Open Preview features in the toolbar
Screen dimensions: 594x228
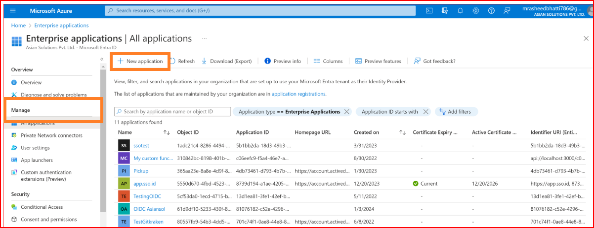point(378,61)
